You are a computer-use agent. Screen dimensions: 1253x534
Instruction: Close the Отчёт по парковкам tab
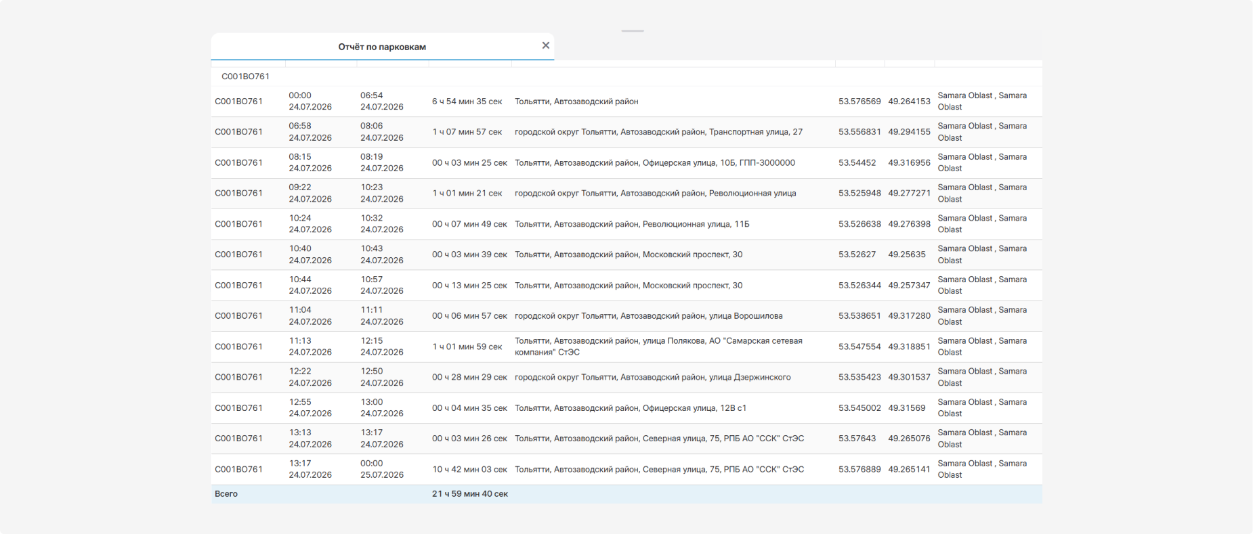pyautogui.click(x=545, y=45)
